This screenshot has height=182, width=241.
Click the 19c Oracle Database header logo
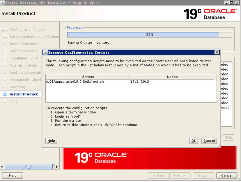click(210, 14)
